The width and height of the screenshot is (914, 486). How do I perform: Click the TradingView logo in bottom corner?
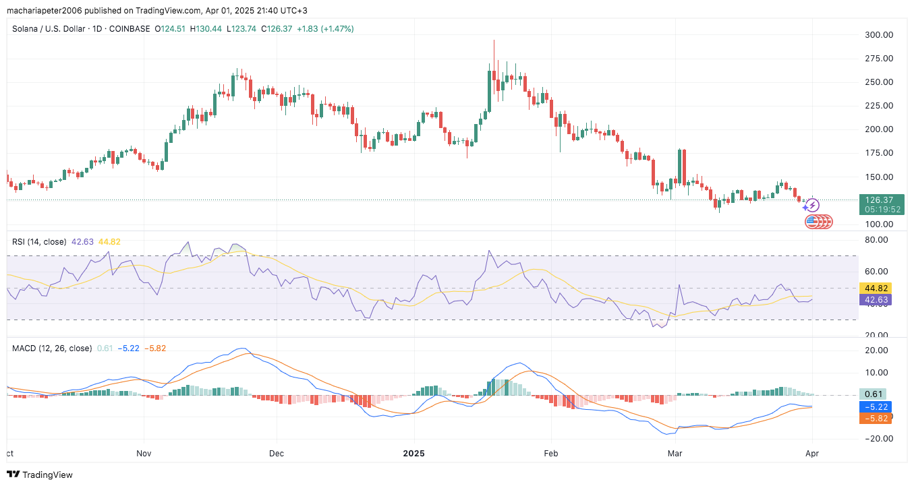[x=39, y=475]
